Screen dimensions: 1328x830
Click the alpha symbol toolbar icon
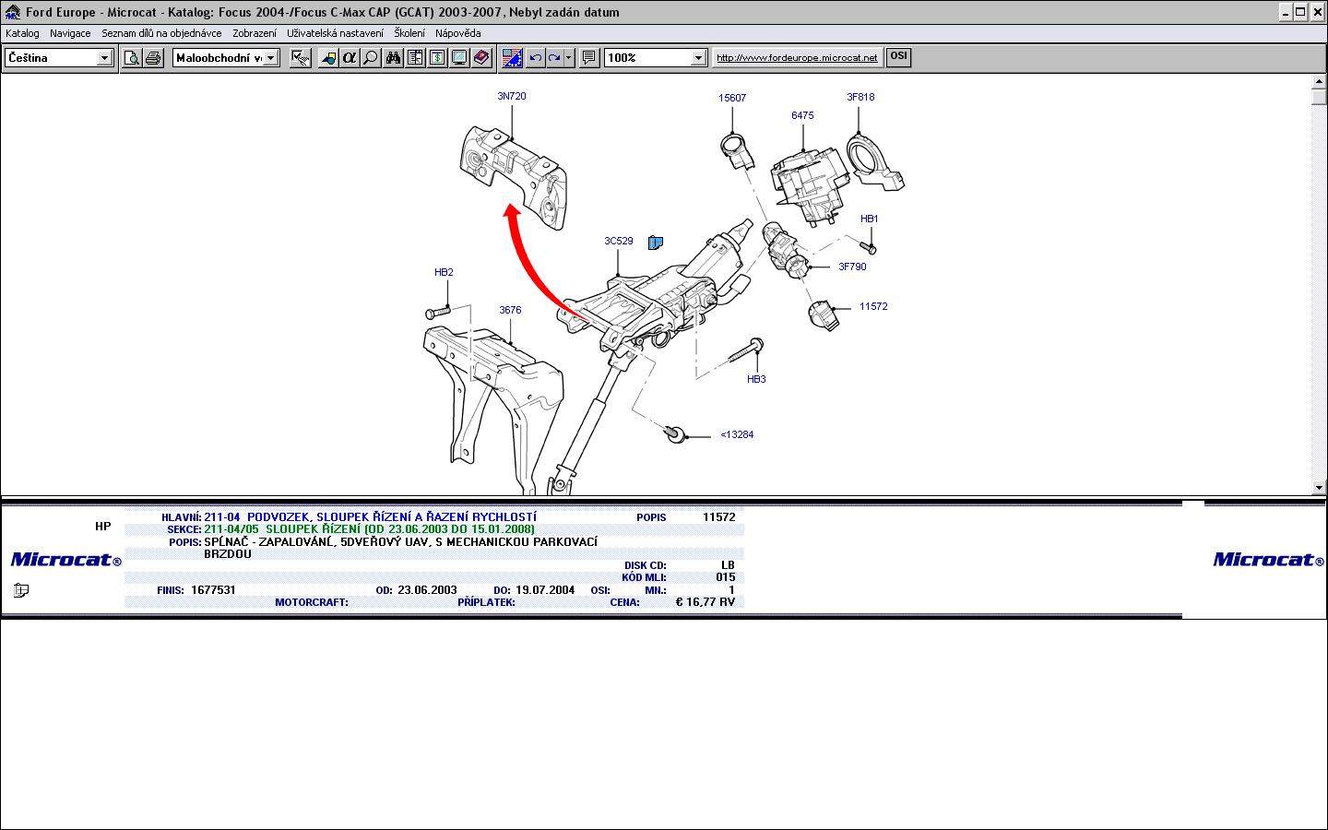pos(349,58)
